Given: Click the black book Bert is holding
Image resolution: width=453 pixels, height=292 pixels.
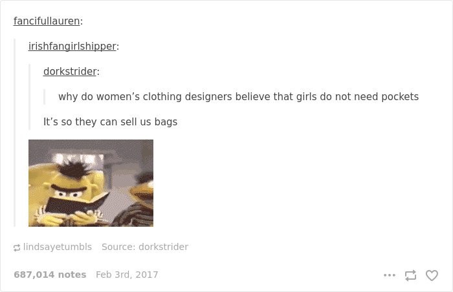Looking at the screenshot, I should point(77,205).
